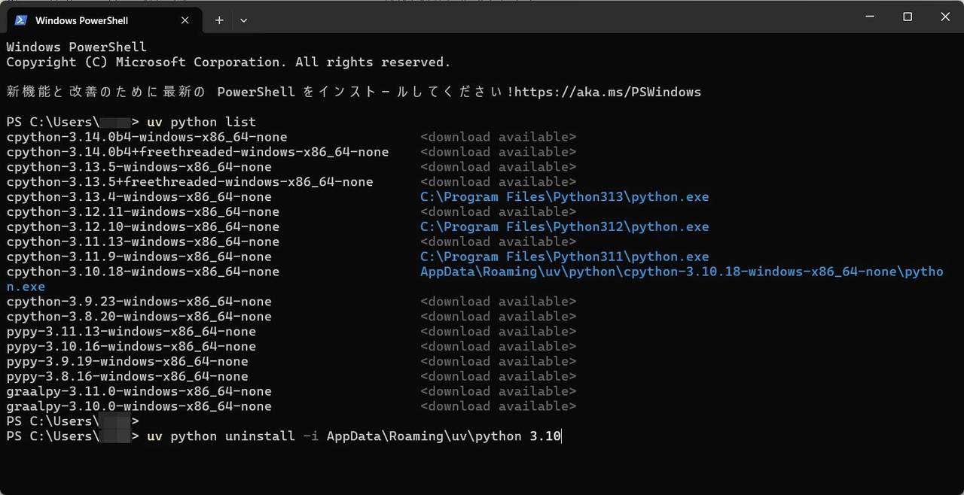Click the blue AppData\Roaming\uv\python install path for cpython-3.10.18
The image size is (964, 495).
[682, 272]
